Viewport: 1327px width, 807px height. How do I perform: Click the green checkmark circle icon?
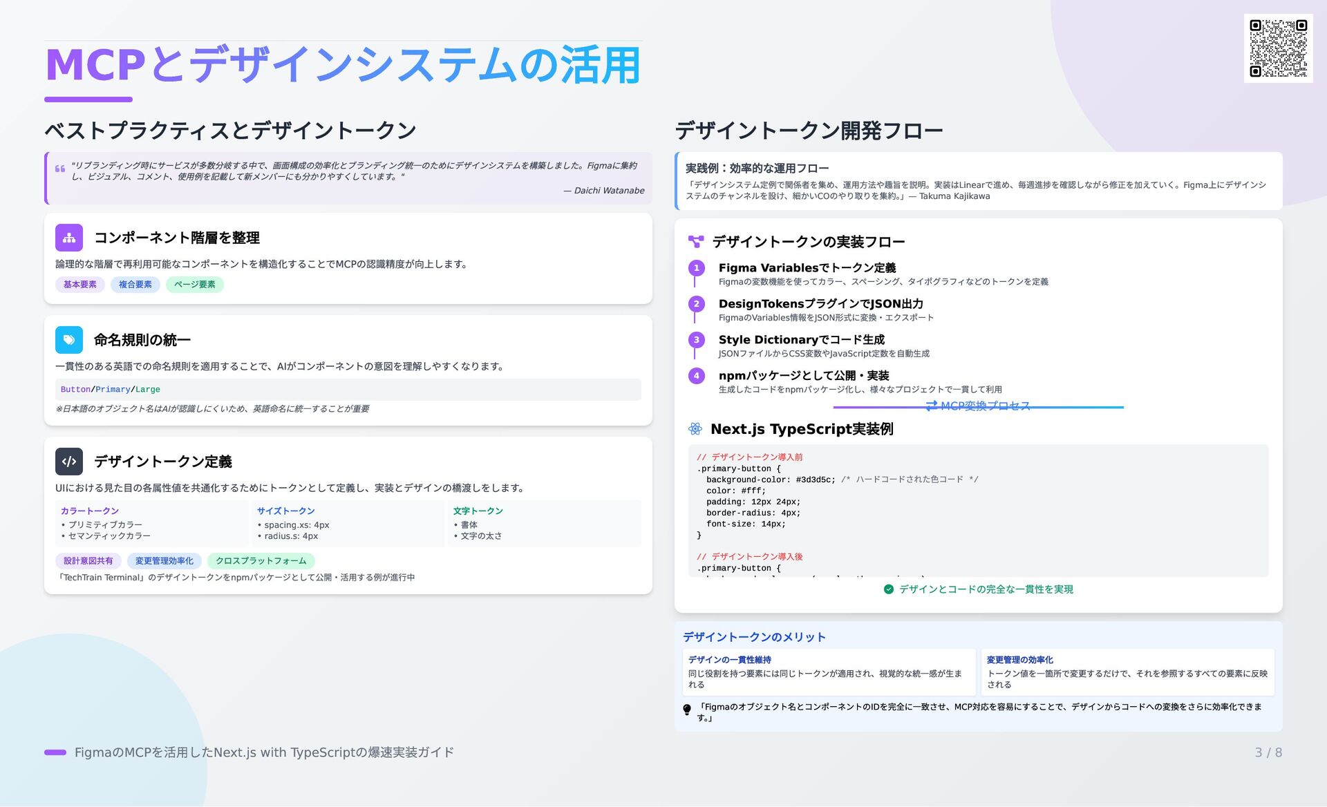tap(889, 589)
